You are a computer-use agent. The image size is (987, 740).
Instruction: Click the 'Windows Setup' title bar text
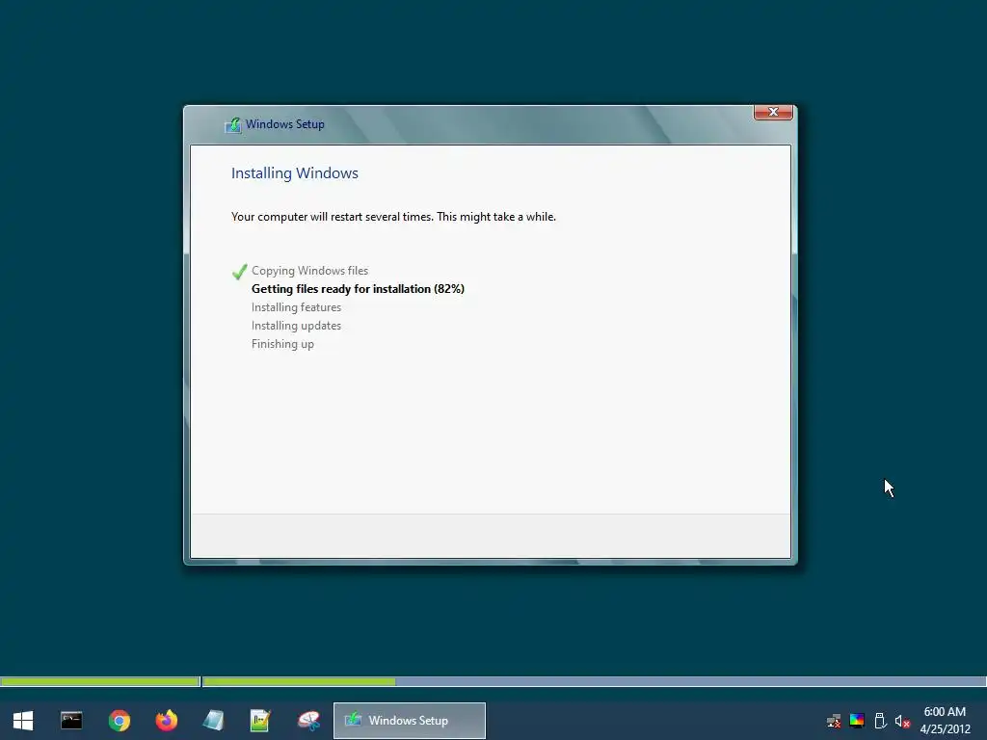pos(284,124)
